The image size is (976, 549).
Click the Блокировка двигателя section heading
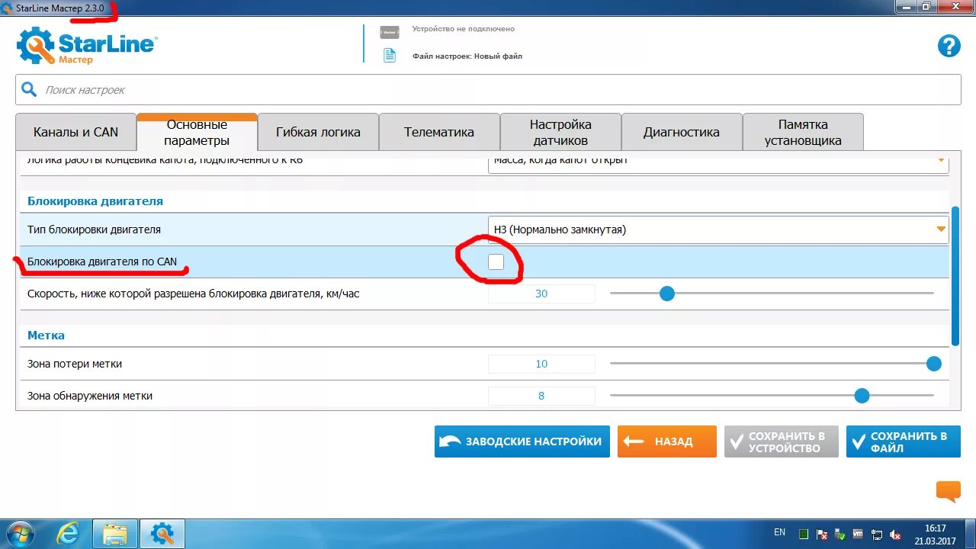[x=95, y=201]
